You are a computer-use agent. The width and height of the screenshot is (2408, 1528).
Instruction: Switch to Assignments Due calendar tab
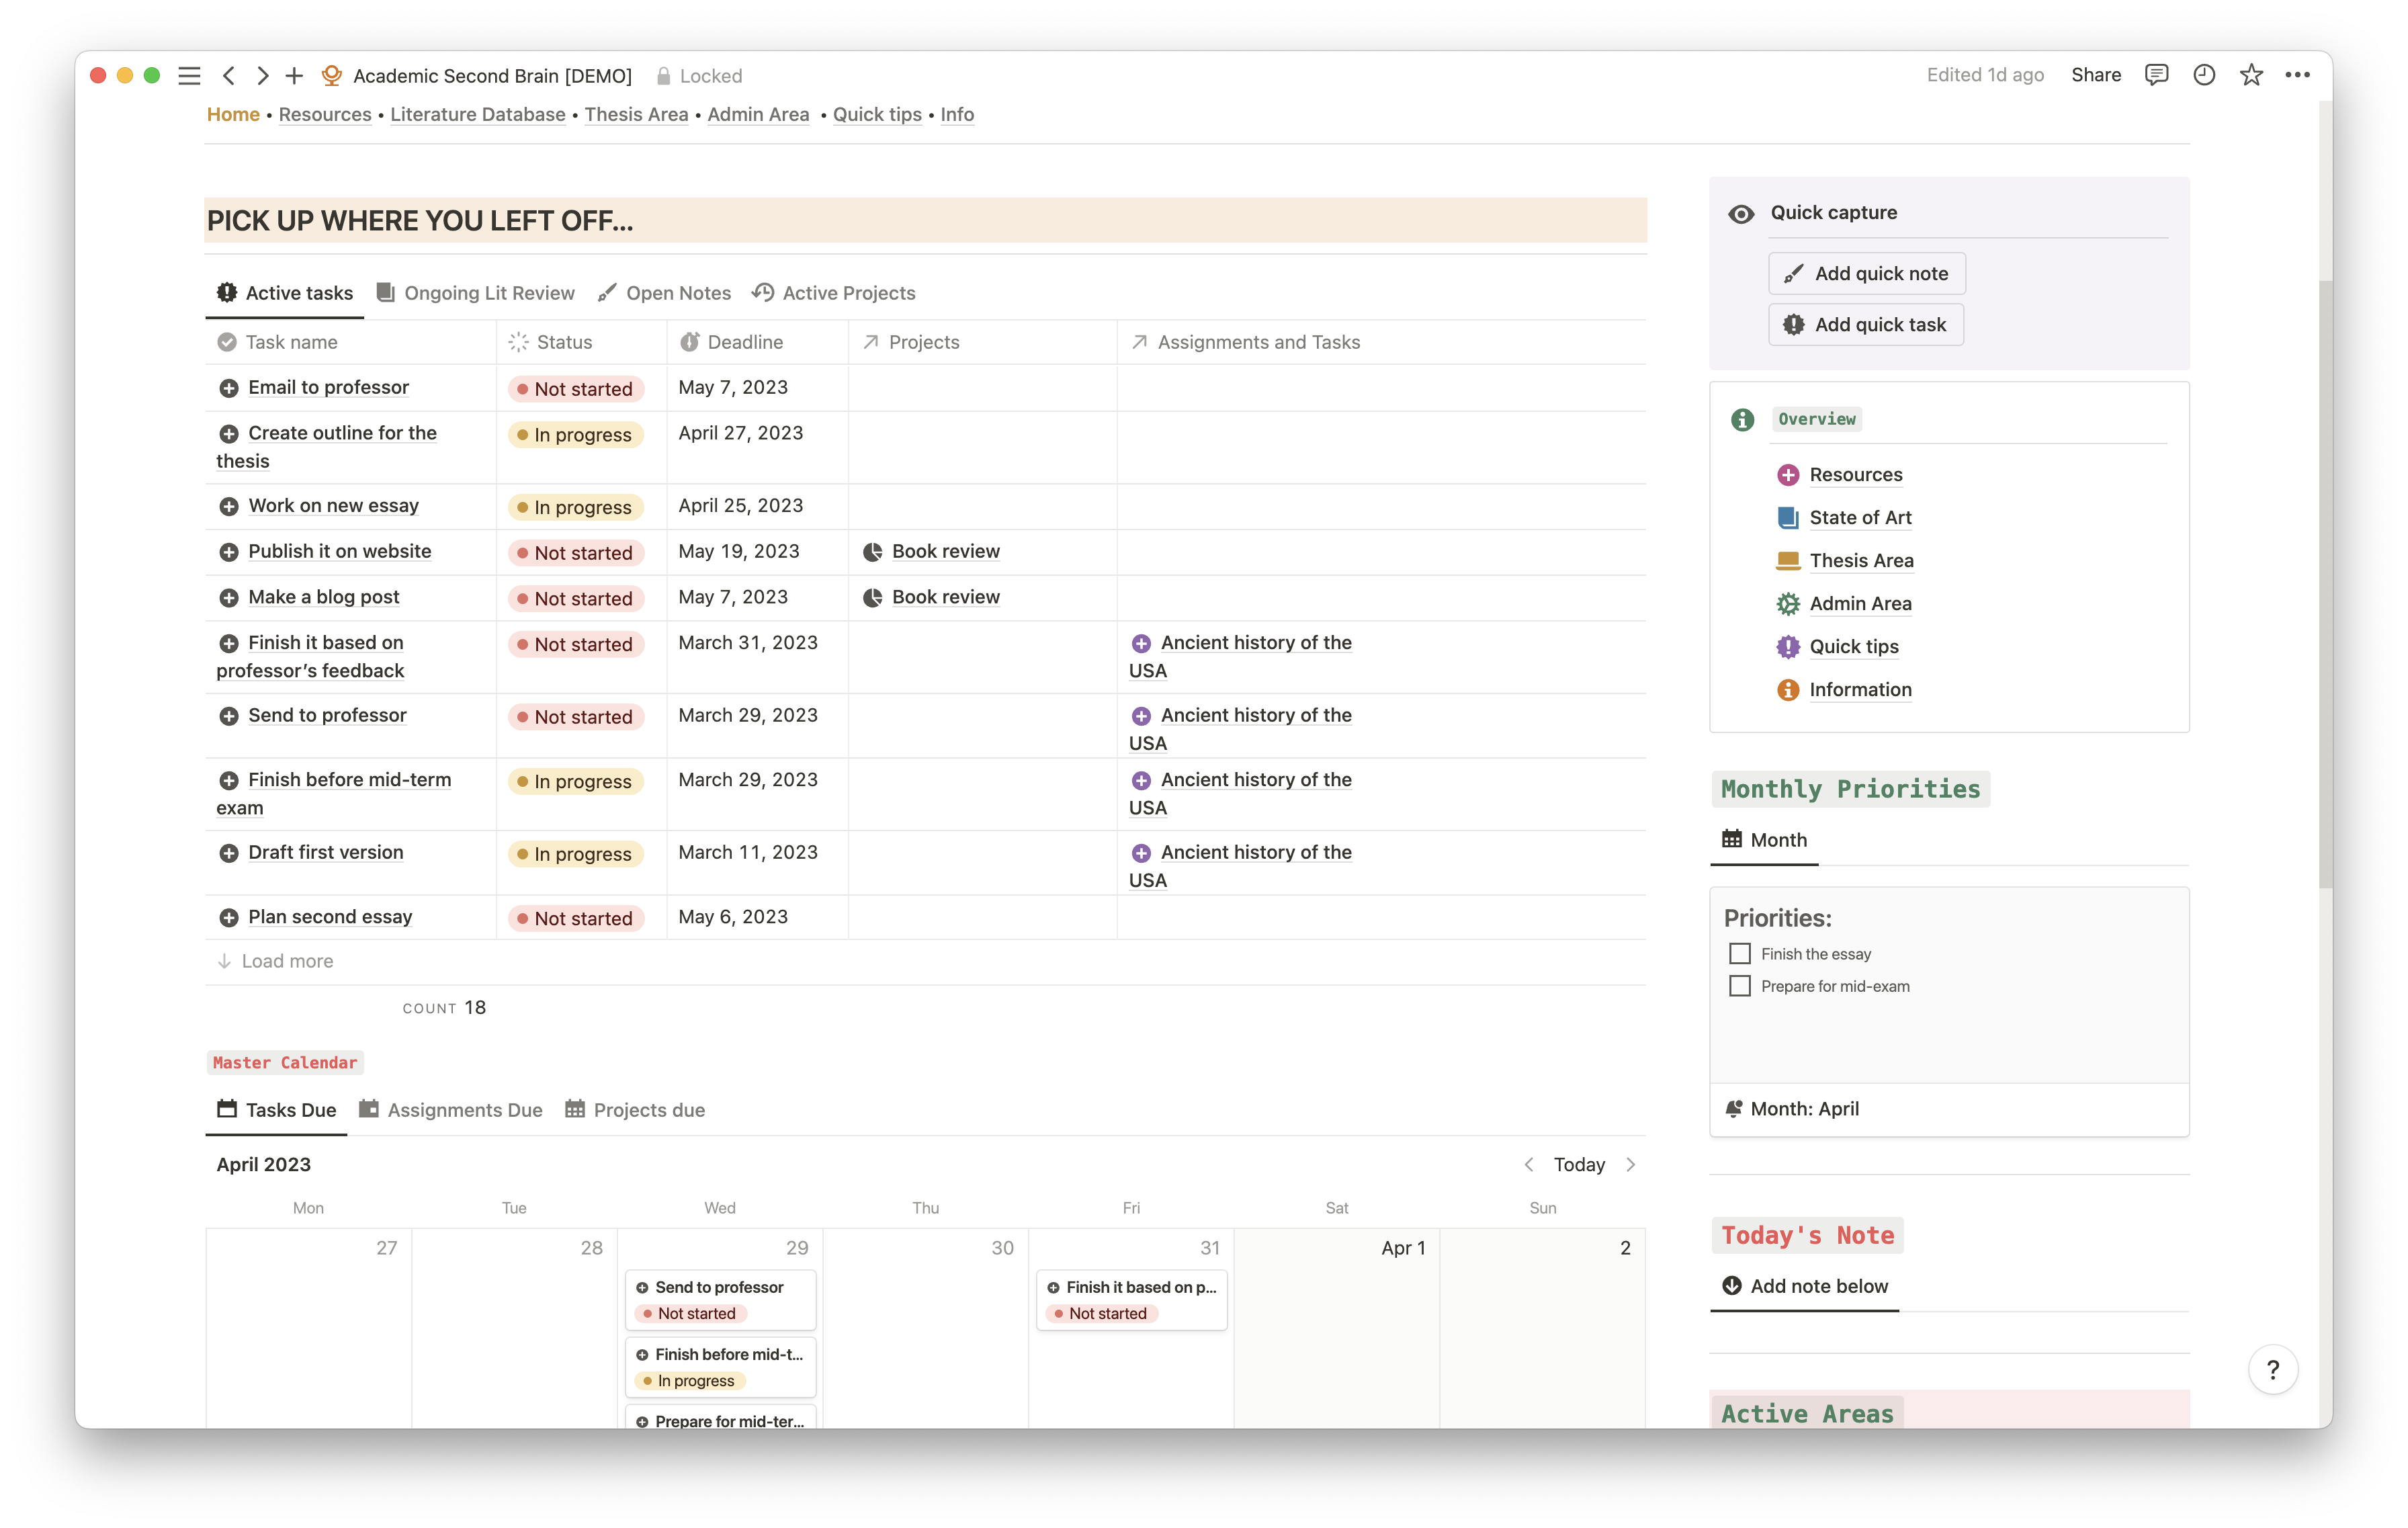(451, 1110)
